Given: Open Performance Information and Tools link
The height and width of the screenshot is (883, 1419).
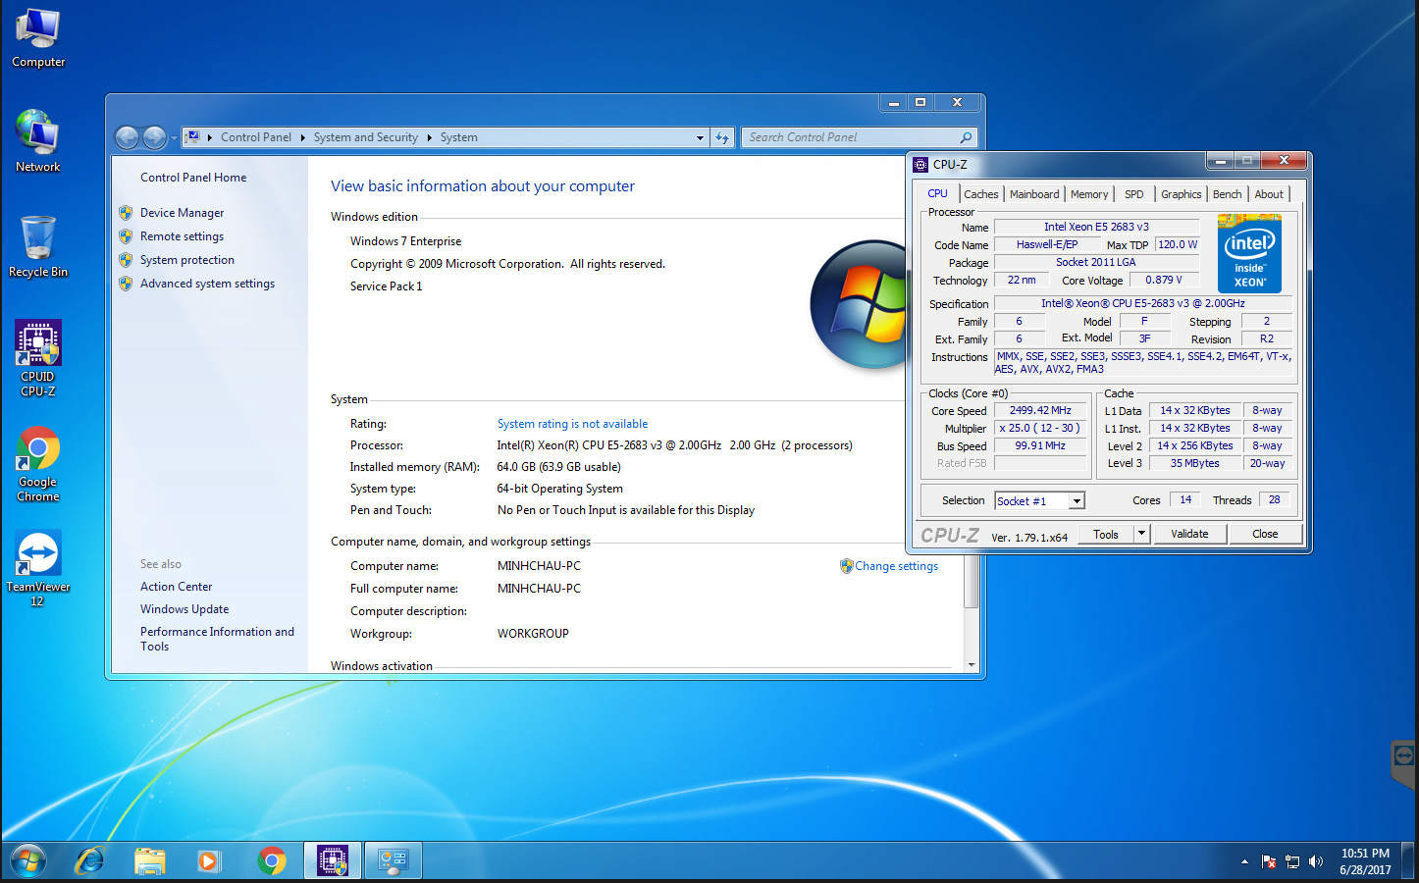Looking at the screenshot, I should (217, 639).
